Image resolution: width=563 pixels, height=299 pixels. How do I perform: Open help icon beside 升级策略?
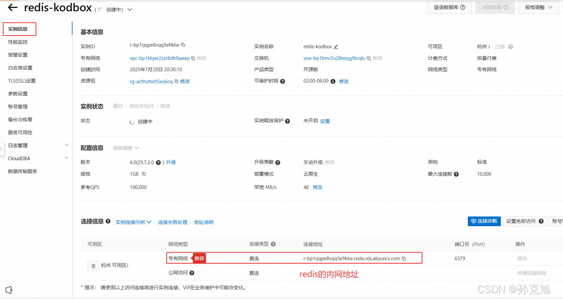coord(278,162)
